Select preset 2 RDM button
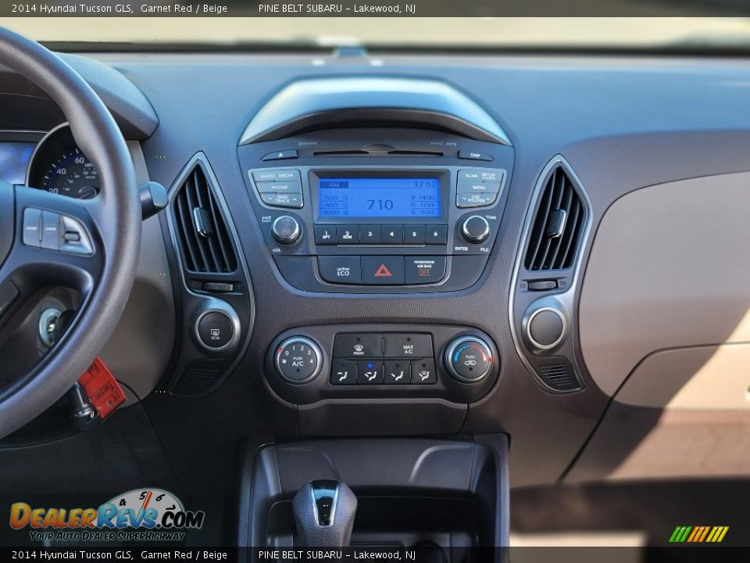Viewport: 750px width, 563px height. click(x=348, y=235)
